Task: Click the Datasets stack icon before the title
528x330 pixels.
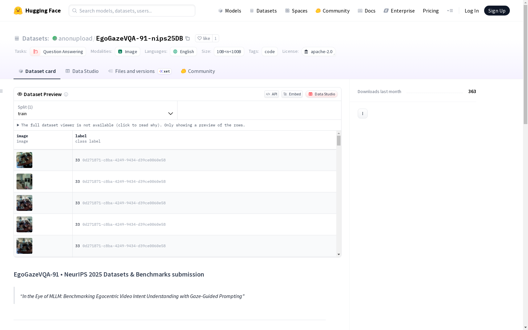Action: pyautogui.click(x=17, y=39)
